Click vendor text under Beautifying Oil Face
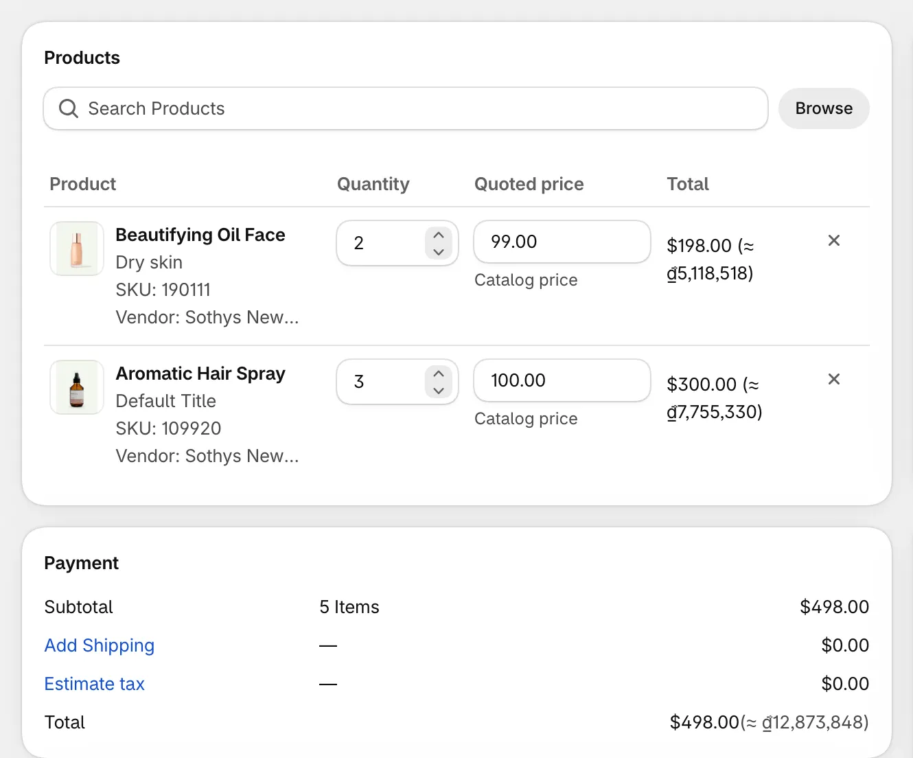Image resolution: width=913 pixels, height=758 pixels. [207, 317]
